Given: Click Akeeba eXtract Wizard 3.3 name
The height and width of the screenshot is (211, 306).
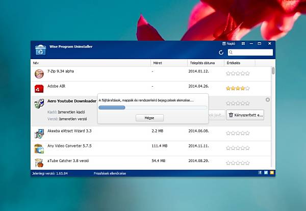Looking at the screenshot, I should point(69,131).
